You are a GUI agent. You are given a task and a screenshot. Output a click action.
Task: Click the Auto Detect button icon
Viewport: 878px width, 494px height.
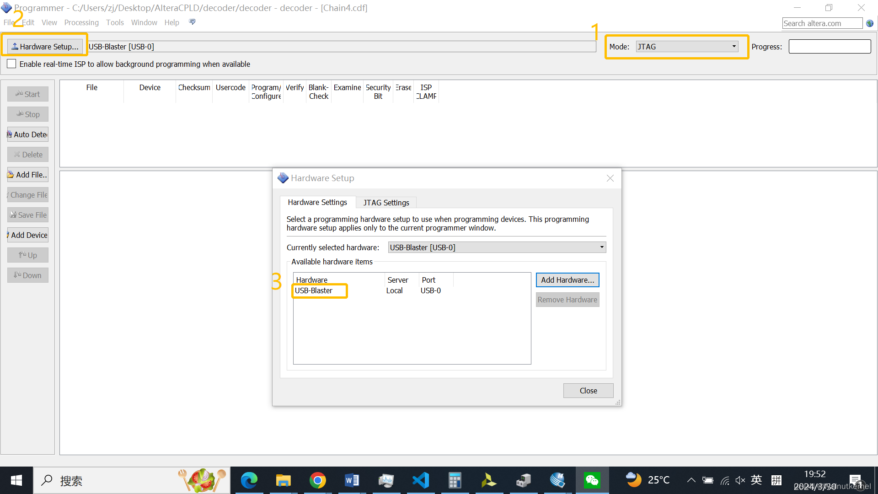point(10,134)
